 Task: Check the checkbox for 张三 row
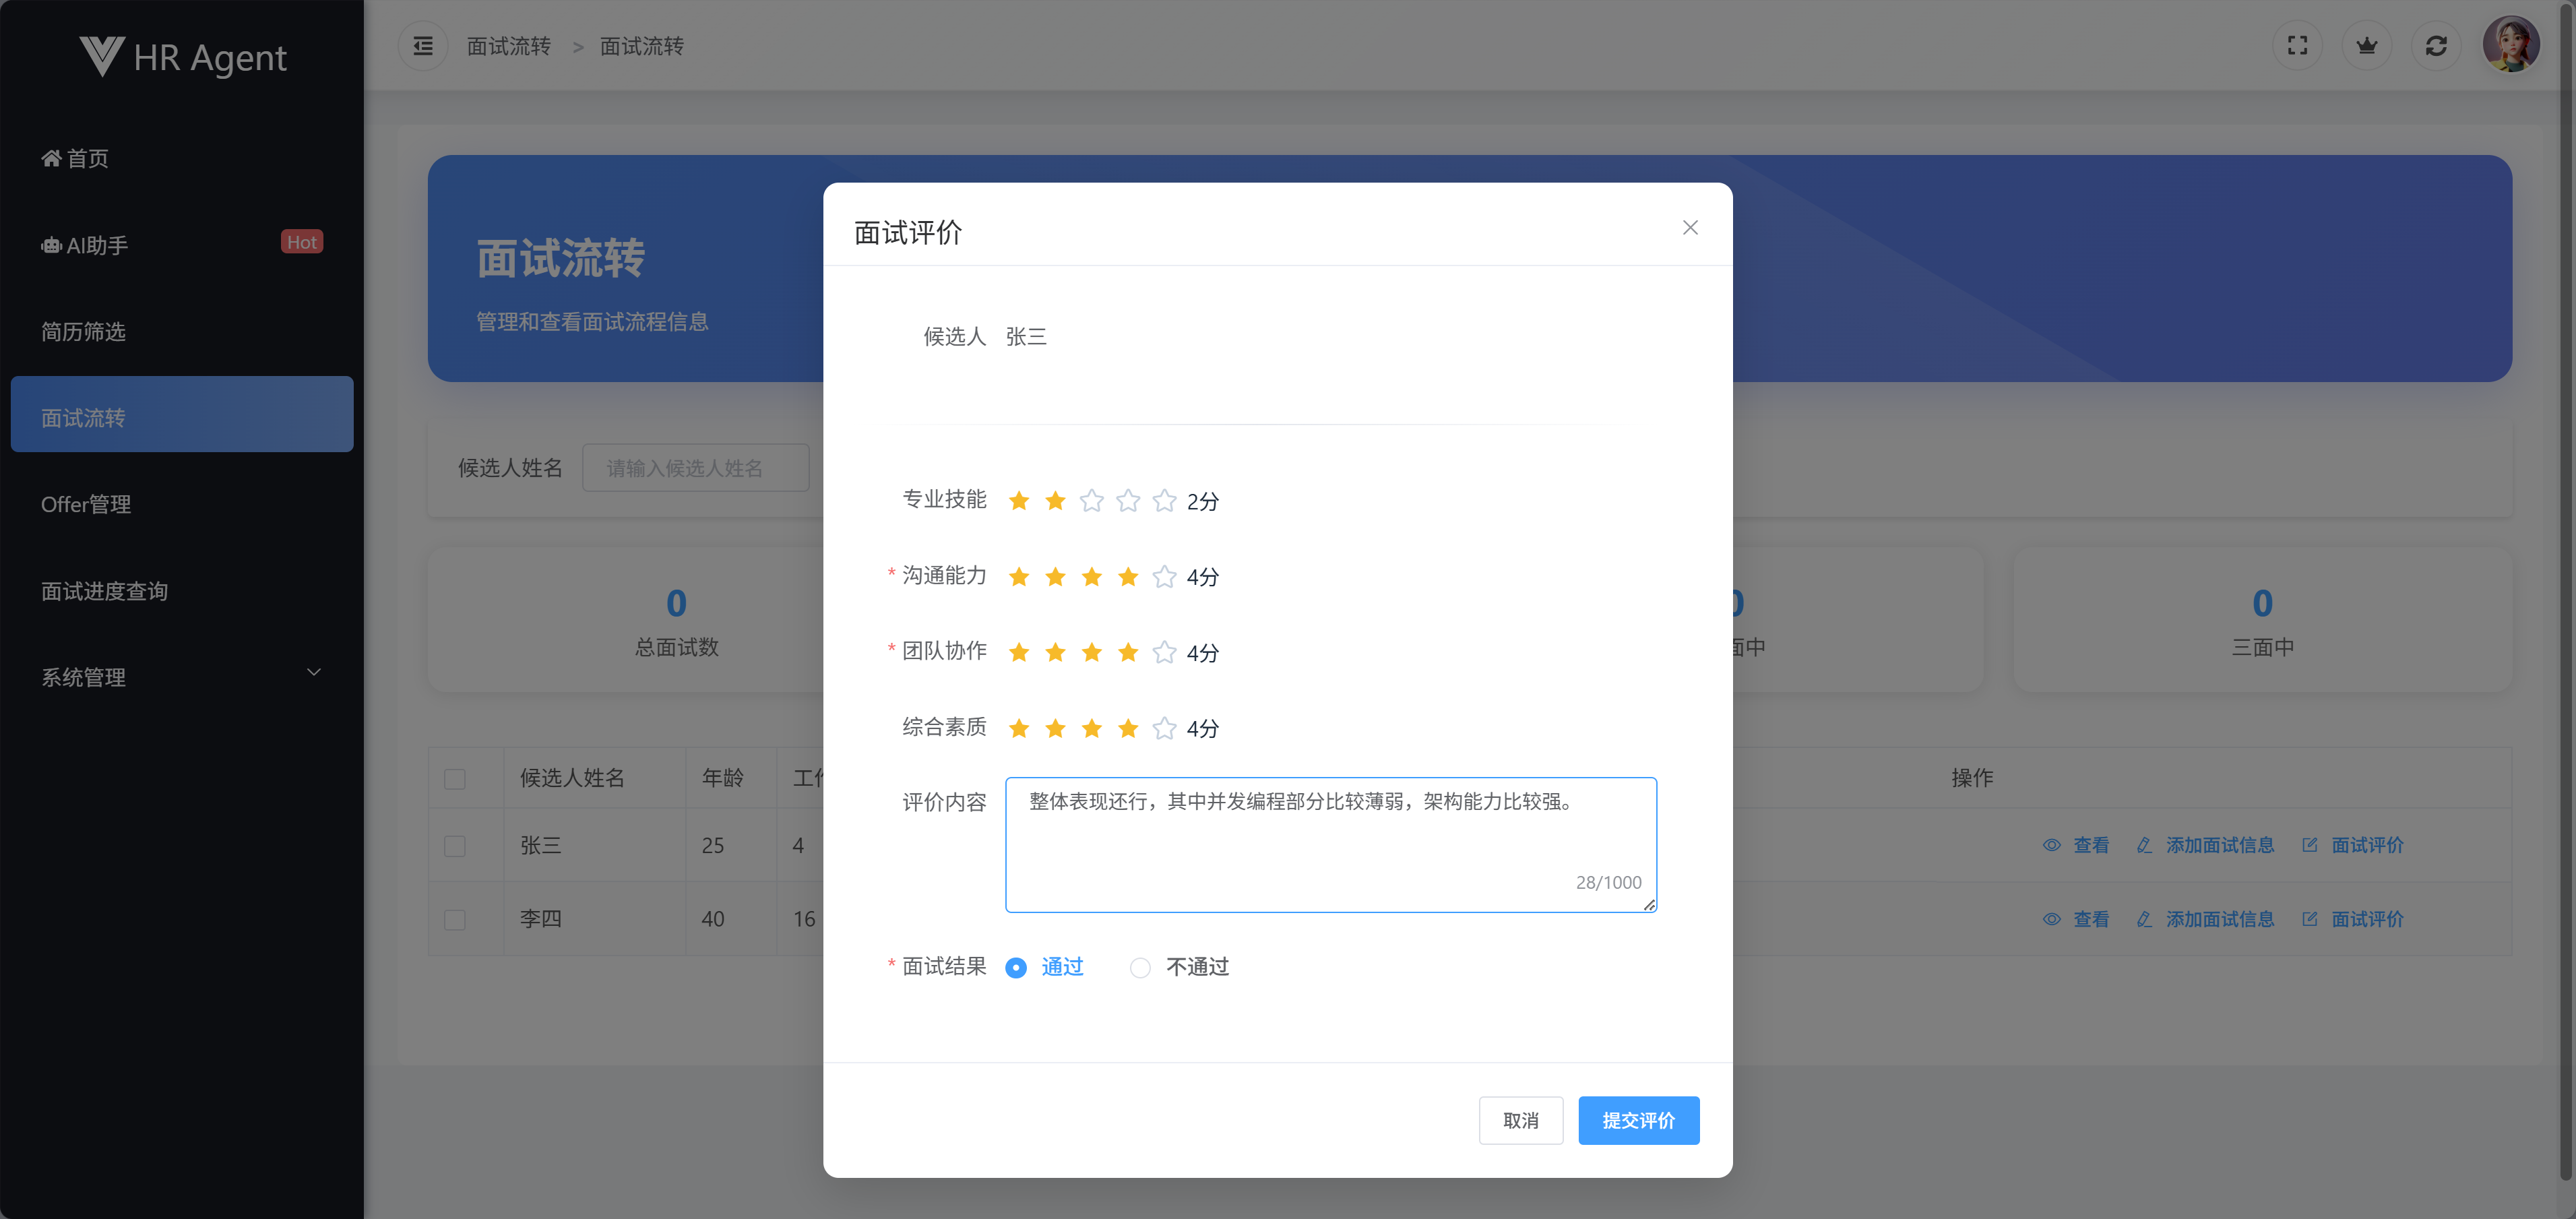point(455,846)
